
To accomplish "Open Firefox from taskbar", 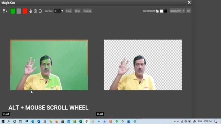I will click(x=57, y=121).
